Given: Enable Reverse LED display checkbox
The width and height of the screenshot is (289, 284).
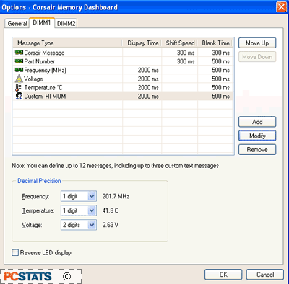Looking at the screenshot, I should (15, 252).
